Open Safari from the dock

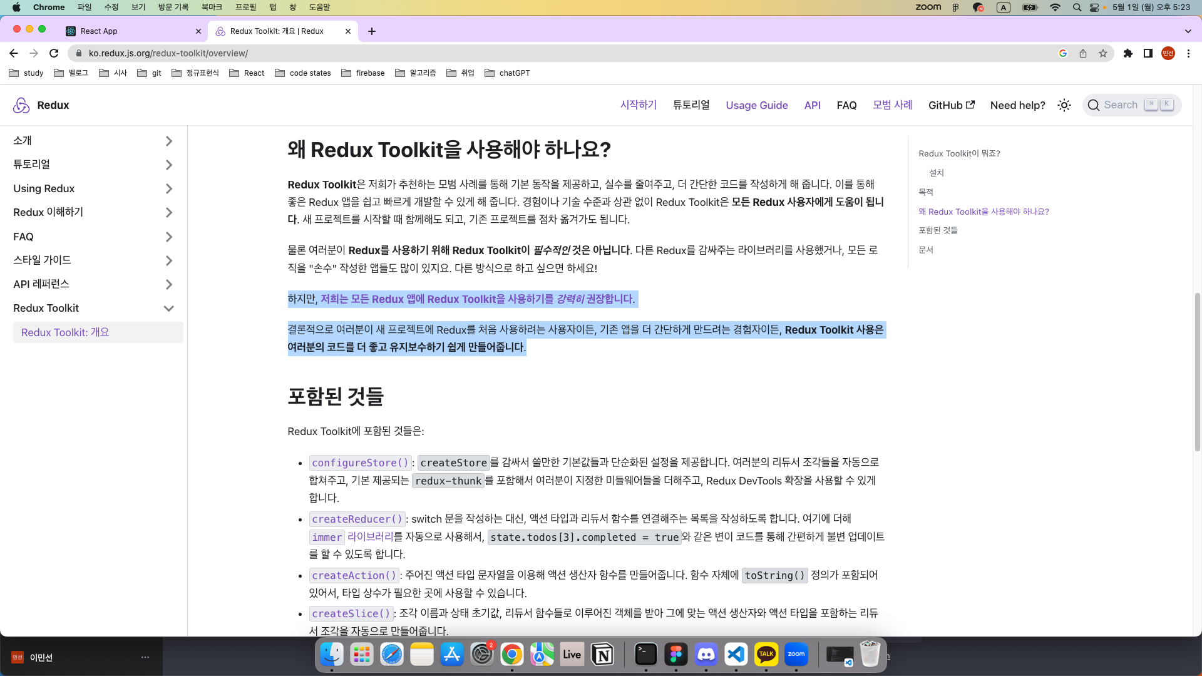click(x=392, y=655)
